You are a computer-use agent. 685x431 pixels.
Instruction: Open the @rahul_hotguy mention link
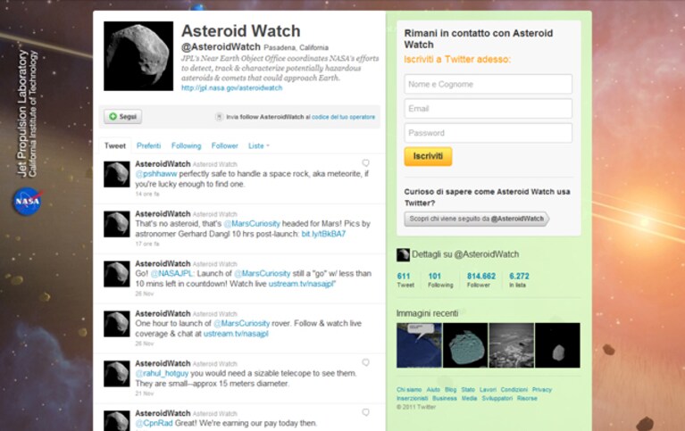point(162,373)
